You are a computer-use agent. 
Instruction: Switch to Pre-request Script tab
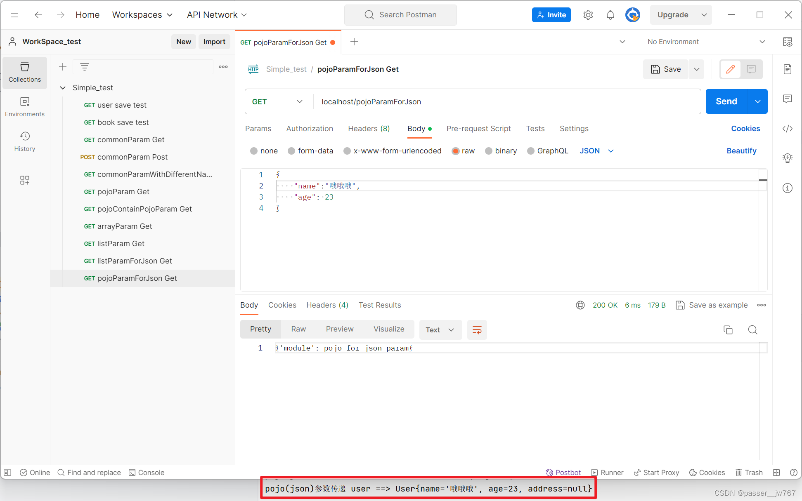coord(478,129)
